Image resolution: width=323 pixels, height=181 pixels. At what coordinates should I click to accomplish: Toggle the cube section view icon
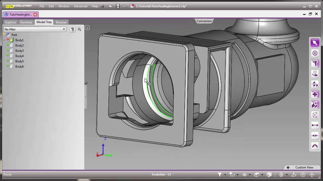pos(269,174)
